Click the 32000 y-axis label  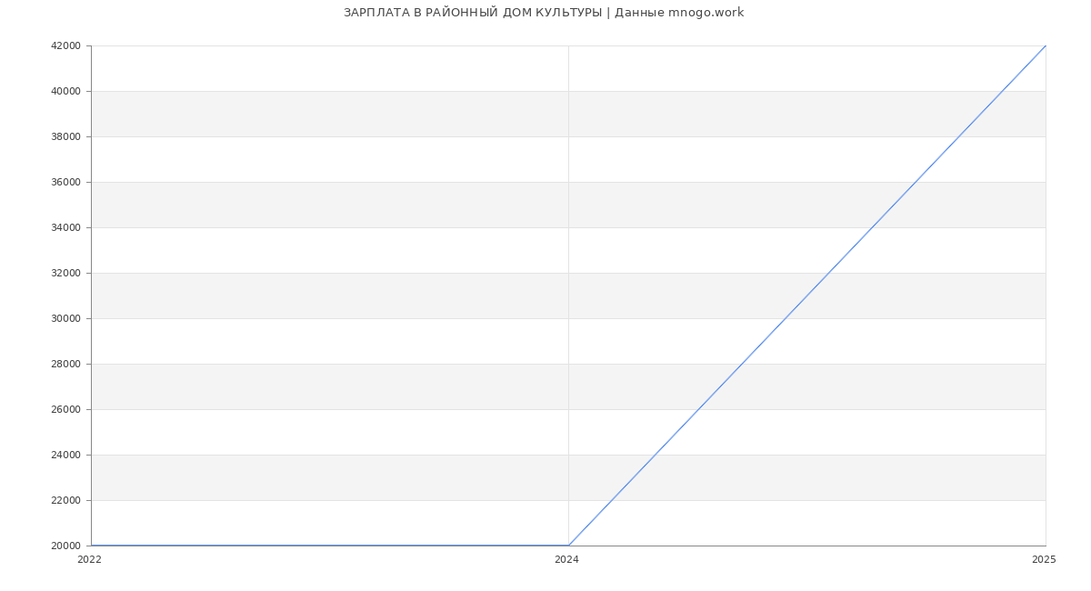point(65,273)
